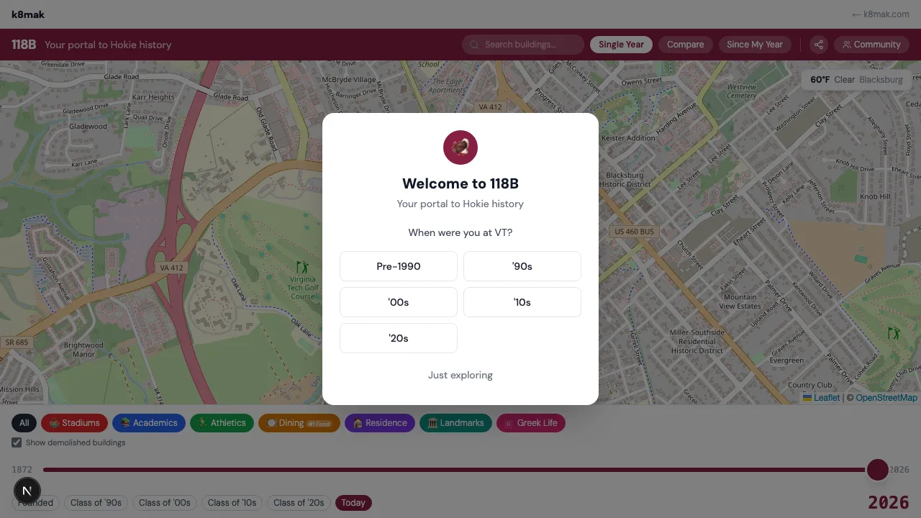Open the k8mak.com back link
The width and height of the screenshot is (921, 518).
[880, 14]
